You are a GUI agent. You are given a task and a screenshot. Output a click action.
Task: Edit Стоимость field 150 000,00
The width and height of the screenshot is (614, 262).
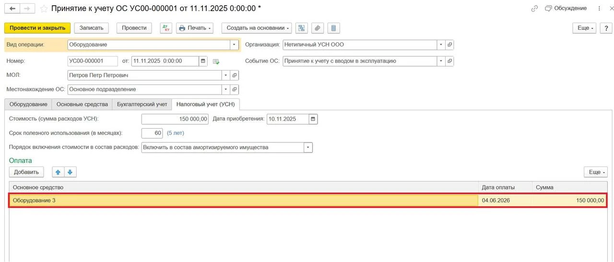click(x=175, y=119)
